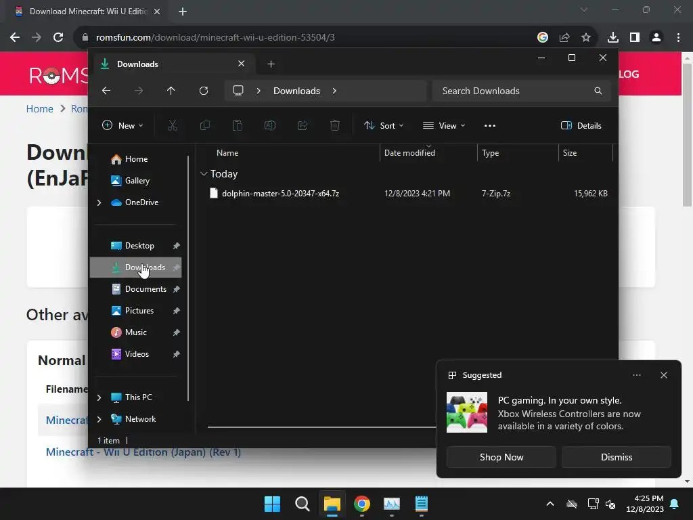Click Shop Now in Suggested notification
The image size is (693, 520).
pyautogui.click(x=501, y=457)
